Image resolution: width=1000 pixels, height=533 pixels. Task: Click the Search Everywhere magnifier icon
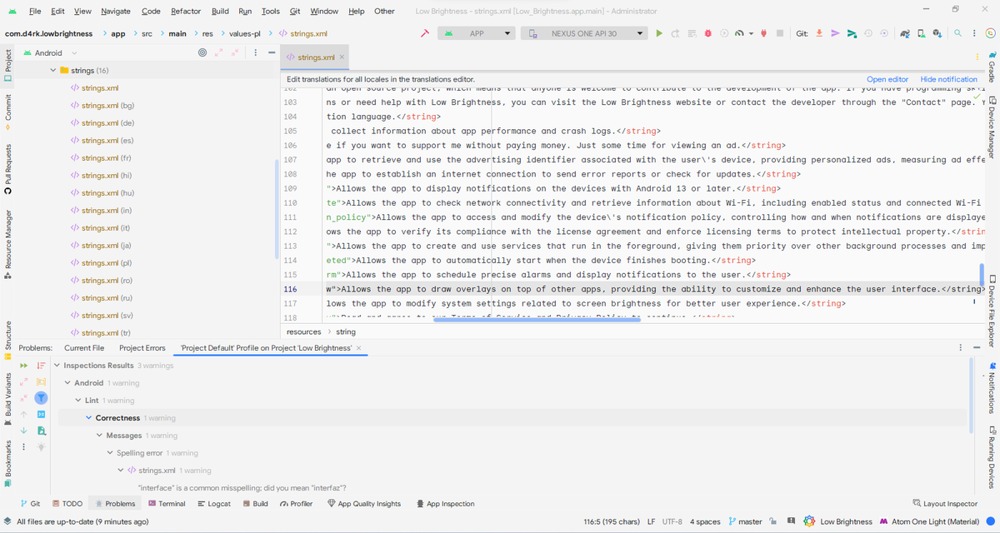tap(958, 33)
